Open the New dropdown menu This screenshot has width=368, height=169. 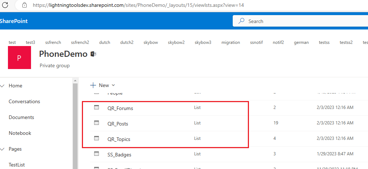click(x=103, y=85)
